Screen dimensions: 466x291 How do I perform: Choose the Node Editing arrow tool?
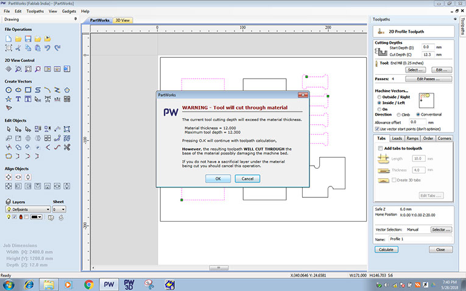(x=18, y=129)
